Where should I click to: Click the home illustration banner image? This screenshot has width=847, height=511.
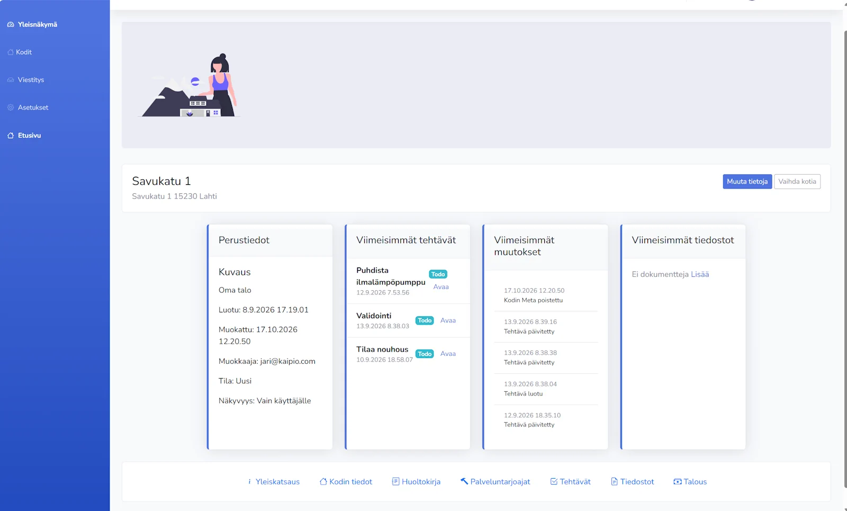click(x=189, y=85)
